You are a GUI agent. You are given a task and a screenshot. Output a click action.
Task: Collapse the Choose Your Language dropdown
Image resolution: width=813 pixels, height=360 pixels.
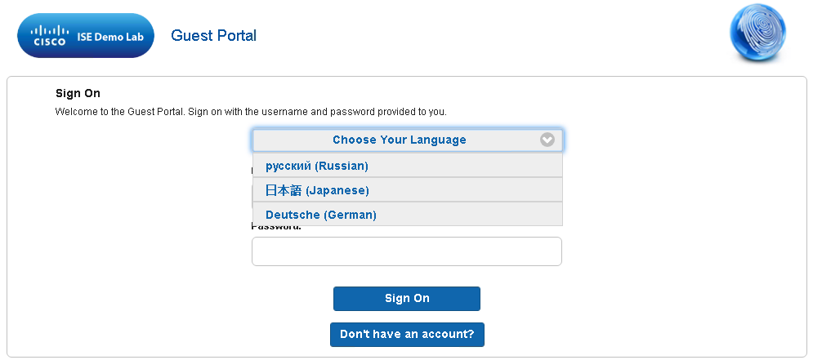click(x=407, y=140)
